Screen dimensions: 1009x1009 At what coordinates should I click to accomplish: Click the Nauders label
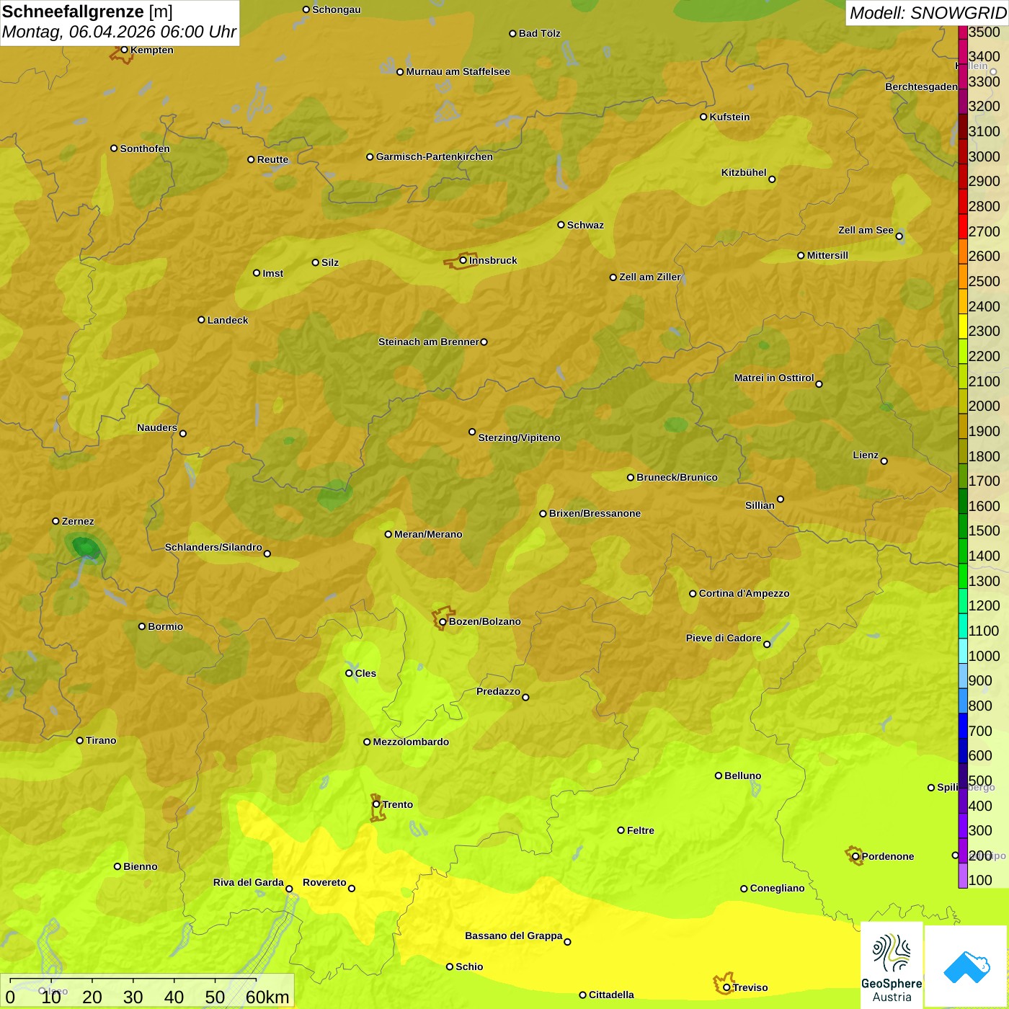[157, 427]
